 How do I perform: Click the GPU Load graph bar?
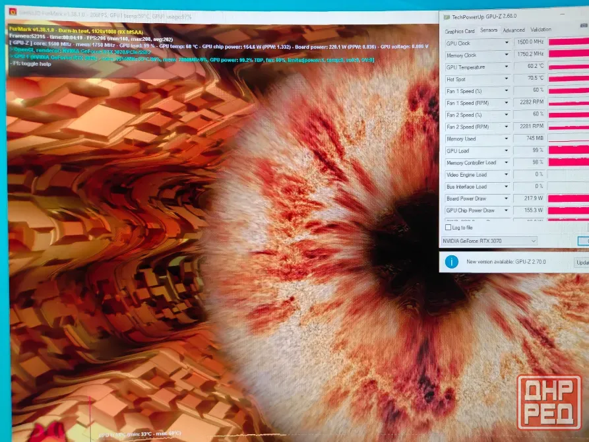click(569, 150)
